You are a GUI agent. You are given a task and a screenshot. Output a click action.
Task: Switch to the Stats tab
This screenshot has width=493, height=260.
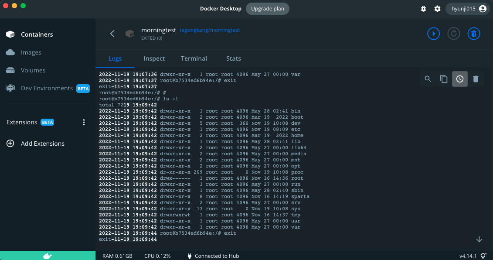pyautogui.click(x=233, y=58)
